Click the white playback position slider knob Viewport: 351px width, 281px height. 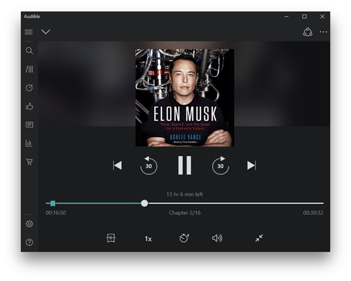click(x=145, y=203)
